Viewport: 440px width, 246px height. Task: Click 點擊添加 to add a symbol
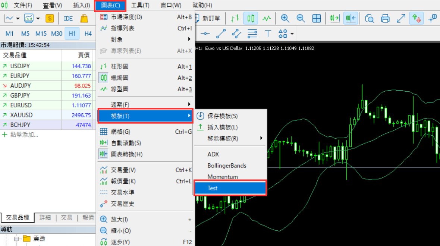pos(24,135)
